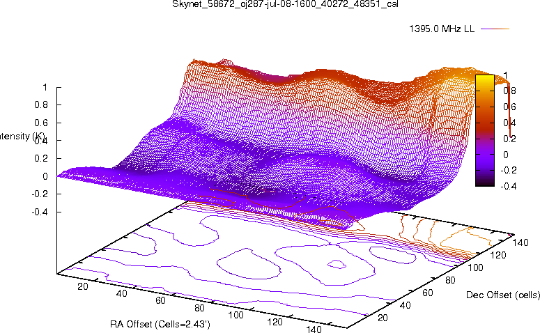This screenshot has height=333, width=540.
Task: Click the legend line sample beside 1395.0 MHz LL
Action: [x=495, y=29]
